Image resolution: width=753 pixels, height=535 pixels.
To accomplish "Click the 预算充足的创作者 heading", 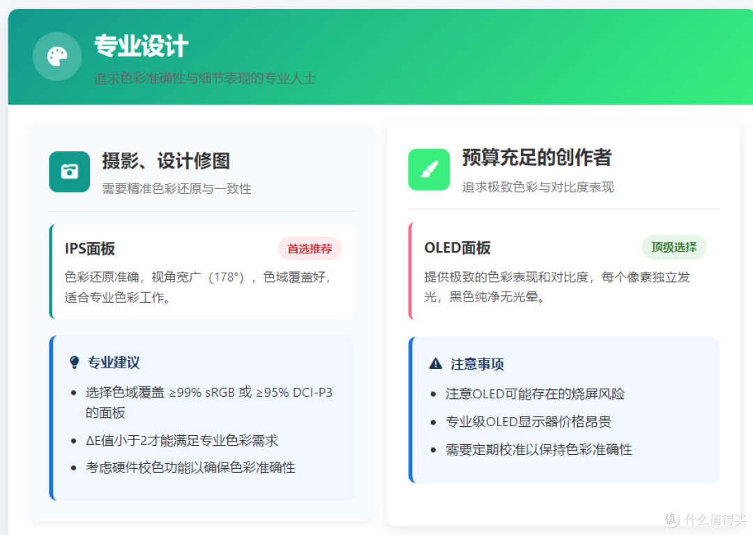I will pyautogui.click(x=537, y=158).
